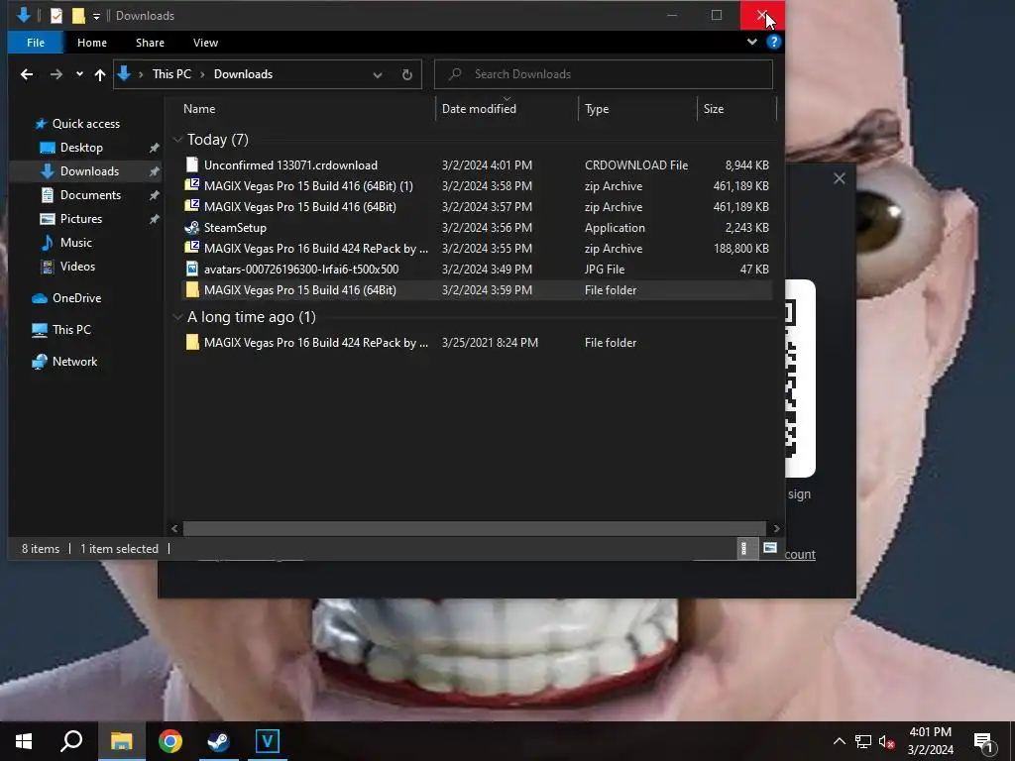Open the recent locations dropdown
This screenshot has height=761, width=1015.
click(x=79, y=74)
